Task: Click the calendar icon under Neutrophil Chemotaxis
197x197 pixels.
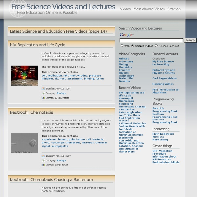Action: [x=43, y=156]
